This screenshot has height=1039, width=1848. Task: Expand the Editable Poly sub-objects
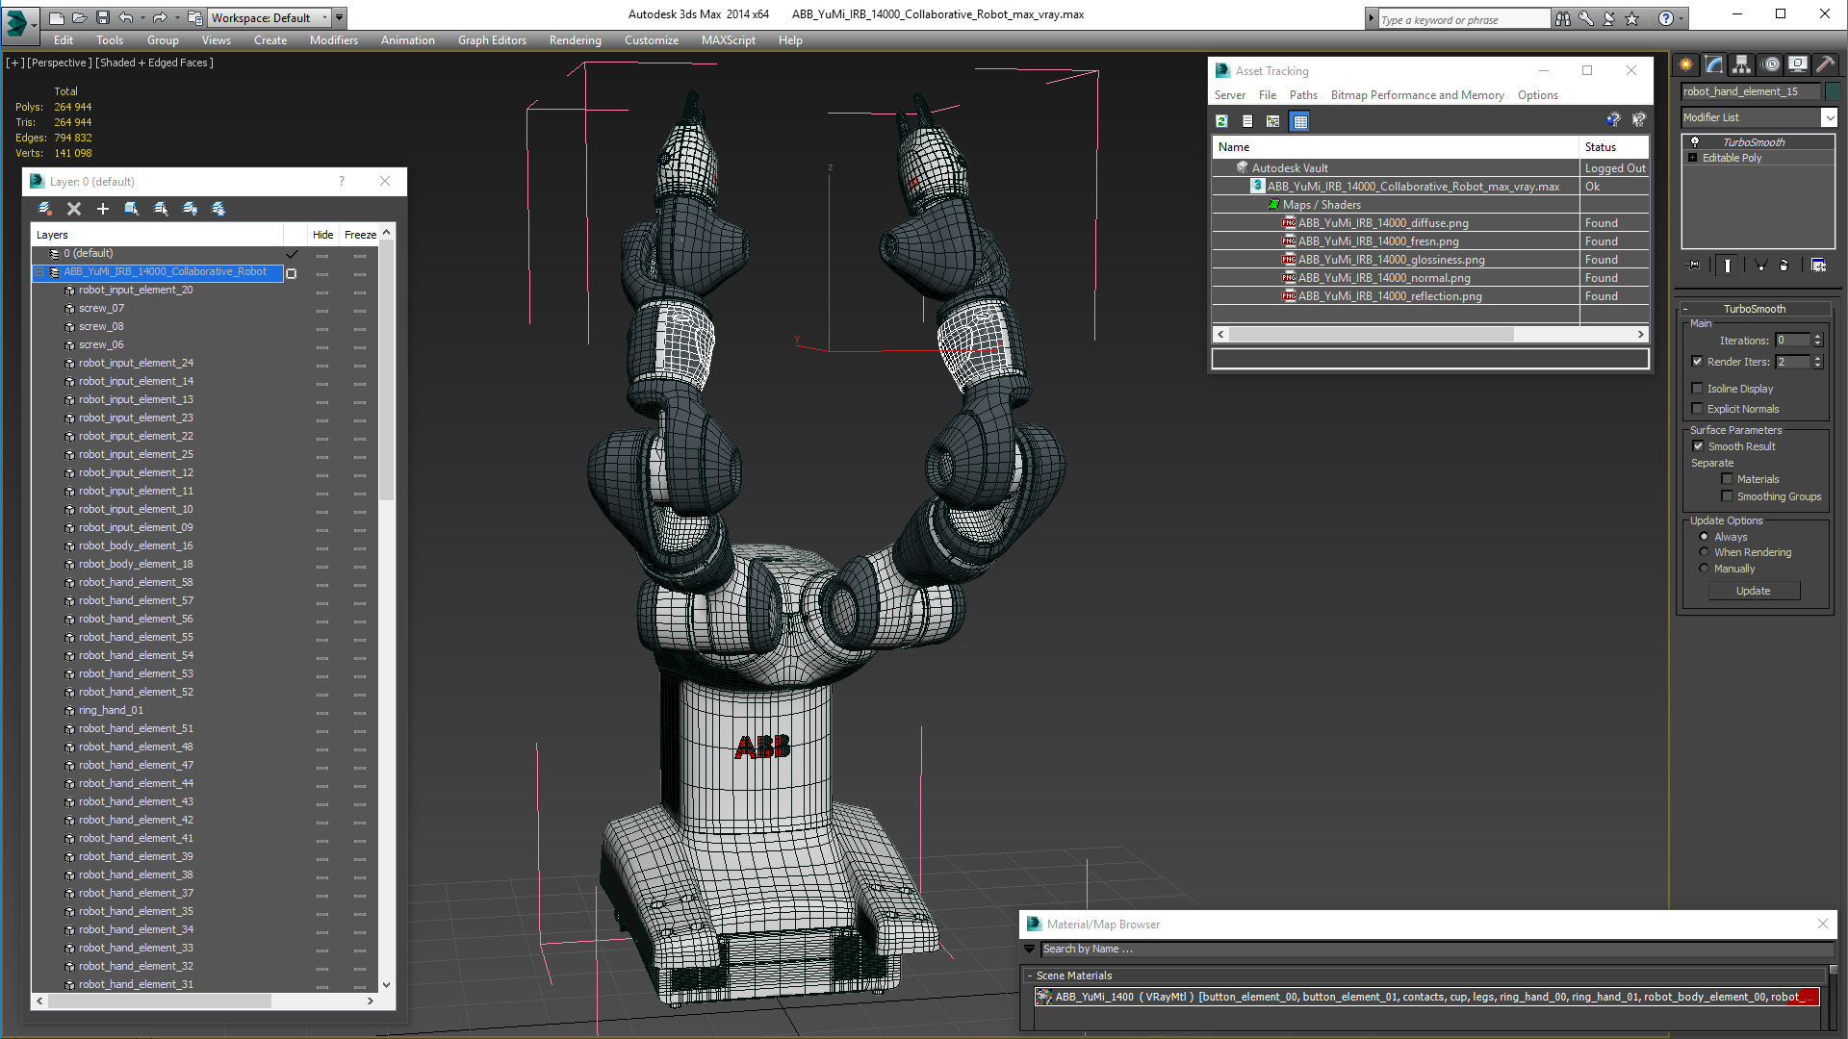click(1693, 158)
